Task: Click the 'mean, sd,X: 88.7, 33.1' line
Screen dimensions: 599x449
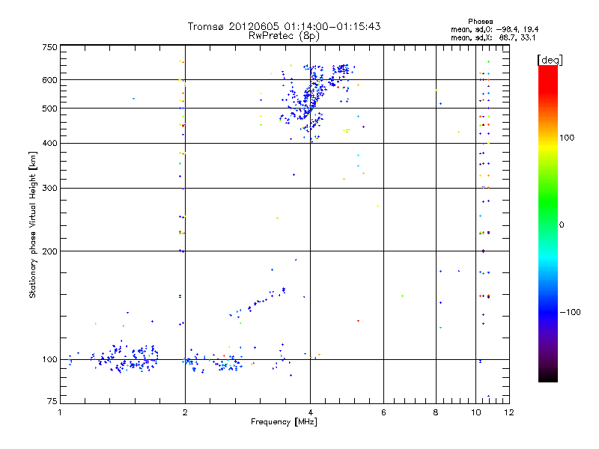Action: [493, 37]
